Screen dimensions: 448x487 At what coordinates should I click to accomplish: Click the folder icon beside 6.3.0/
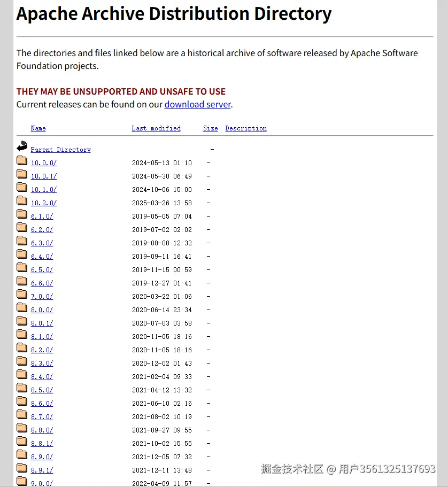click(x=22, y=241)
